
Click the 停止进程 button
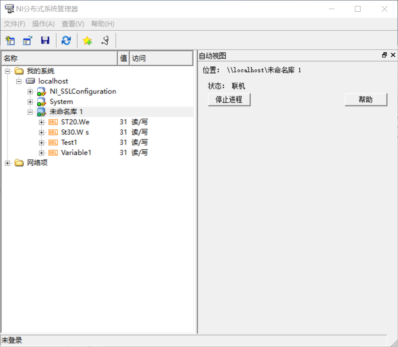point(229,99)
